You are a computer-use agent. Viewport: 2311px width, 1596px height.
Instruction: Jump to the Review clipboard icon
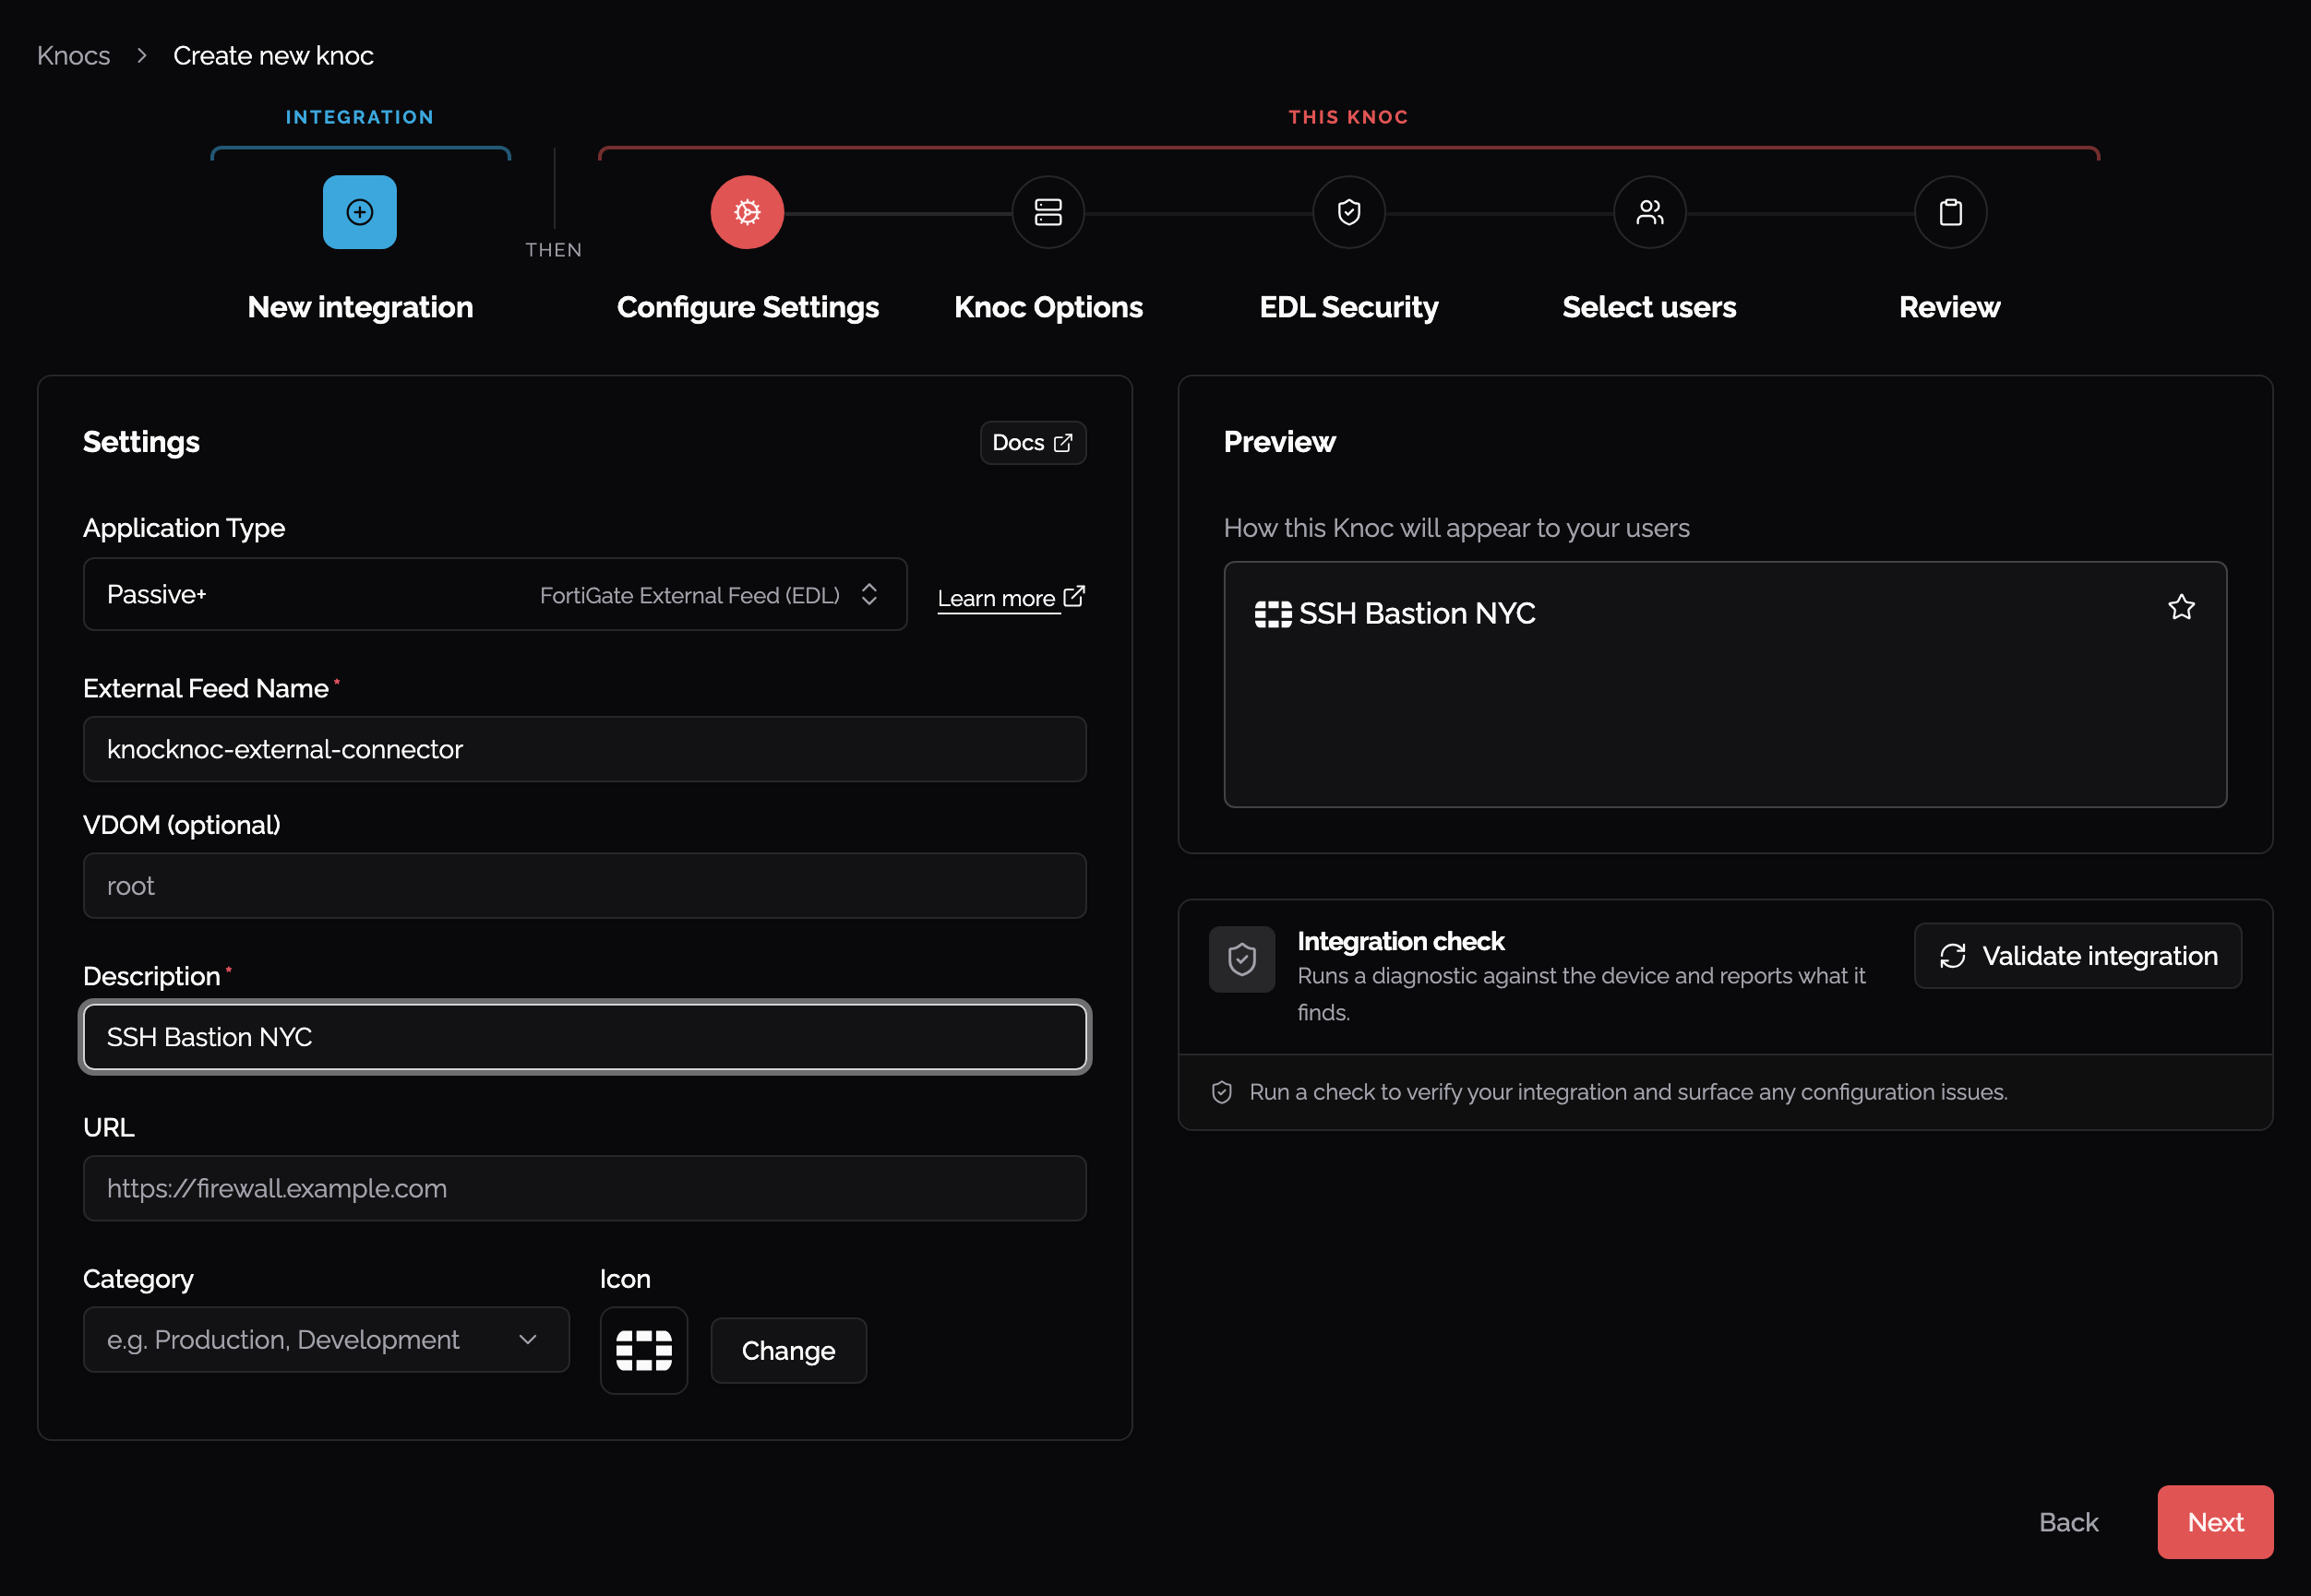(1950, 212)
